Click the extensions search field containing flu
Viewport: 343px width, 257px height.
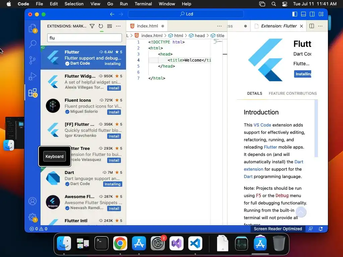point(84,38)
